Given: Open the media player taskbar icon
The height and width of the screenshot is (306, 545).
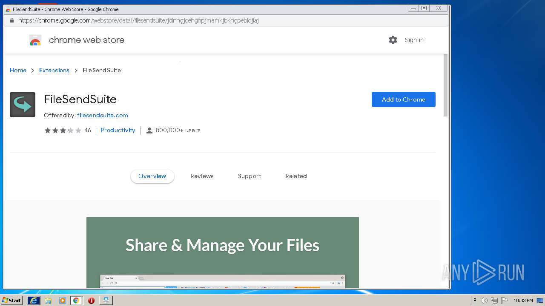Looking at the screenshot, I should 63,300.
